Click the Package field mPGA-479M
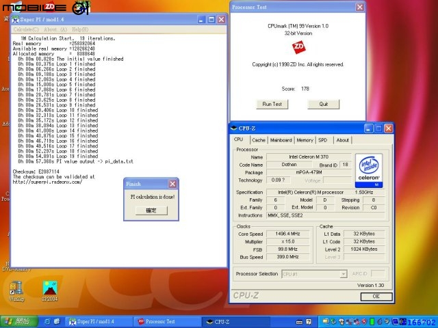The width and height of the screenshot is (438, 328). click(x=309, y=172)
